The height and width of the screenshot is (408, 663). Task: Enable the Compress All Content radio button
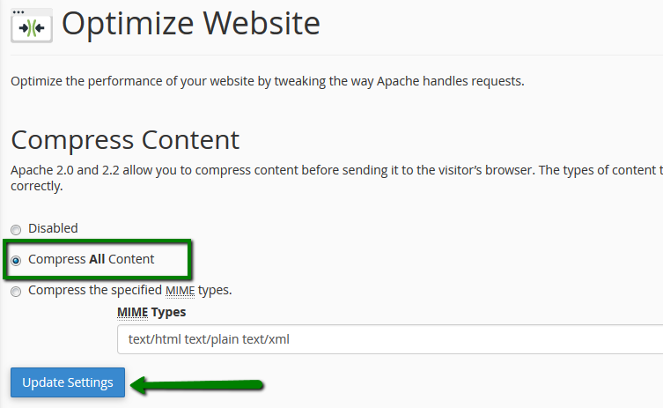click(16, 260)
